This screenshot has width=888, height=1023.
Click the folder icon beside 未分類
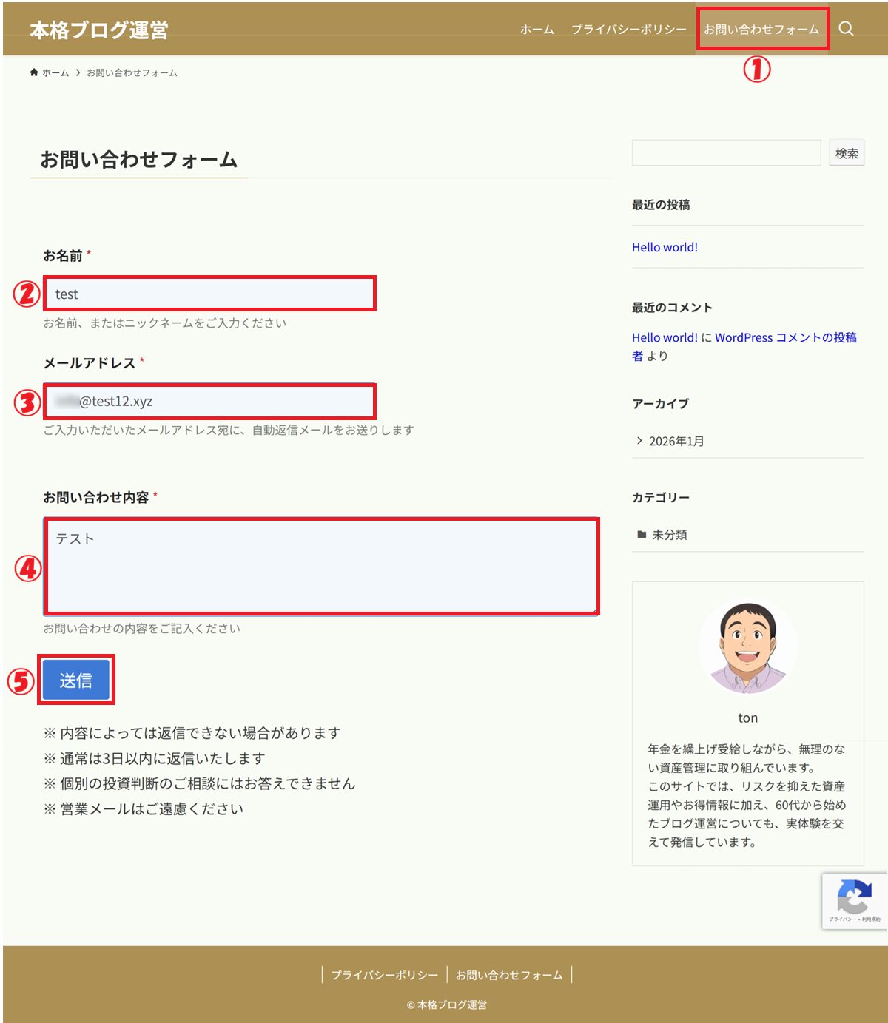642,535
